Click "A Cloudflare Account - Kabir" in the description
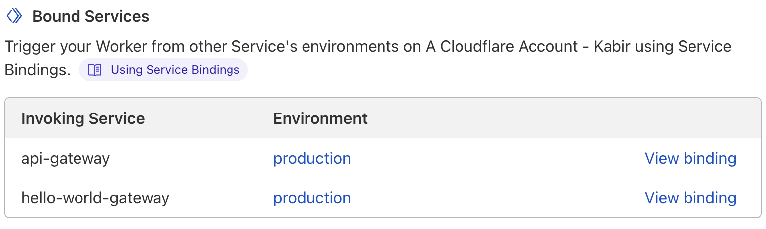 [502, 47]
